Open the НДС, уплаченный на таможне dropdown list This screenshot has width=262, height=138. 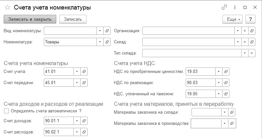point(219,94)
